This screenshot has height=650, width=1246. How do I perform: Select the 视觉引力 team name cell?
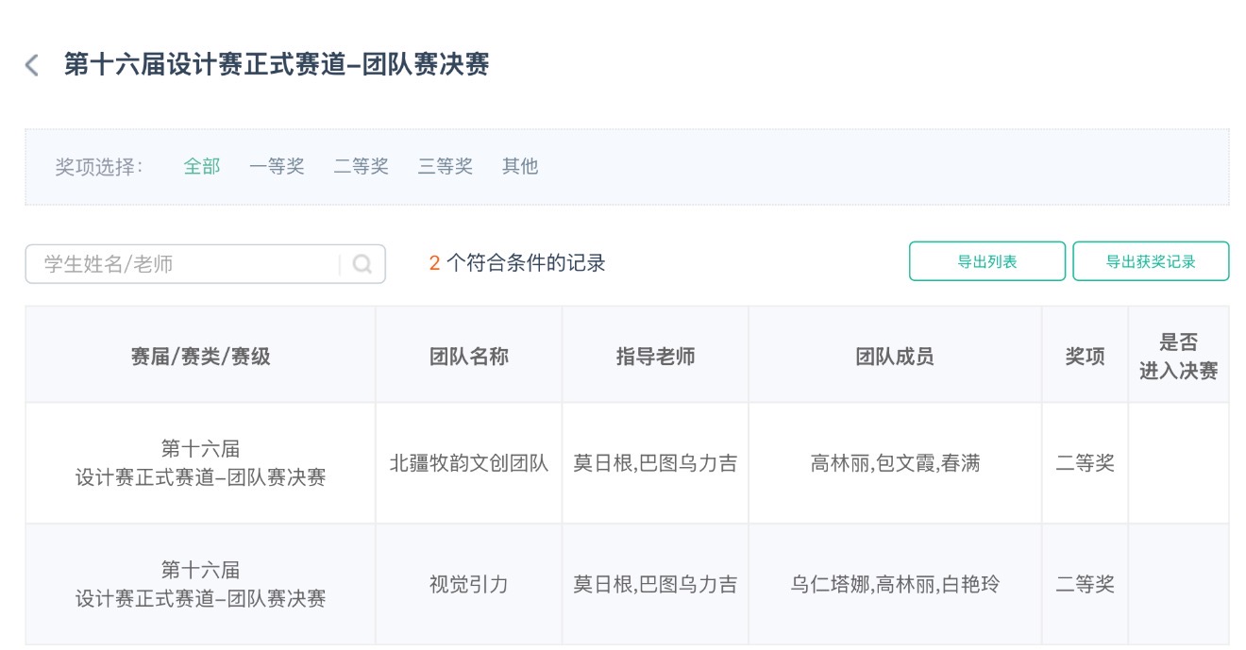(468, 585)
